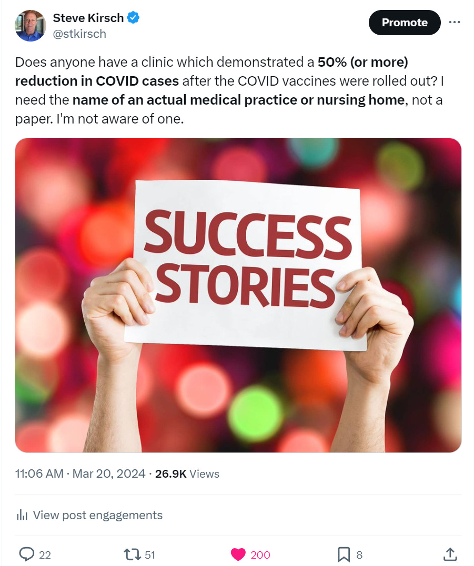This screenshot has height=566, width=474.
Task: Toggle the bookmark icon on the post
Action: click(x=343, y=554)
